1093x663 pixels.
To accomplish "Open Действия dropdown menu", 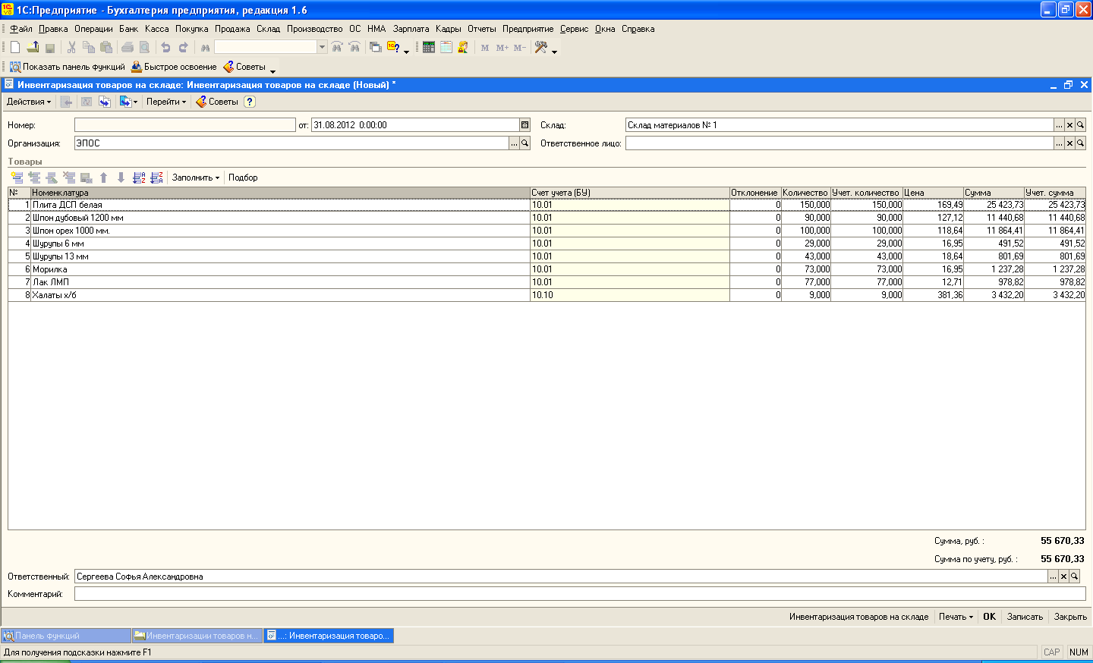I will click(29, 102).
